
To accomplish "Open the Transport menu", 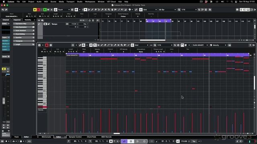I will (x=70, y=2).
